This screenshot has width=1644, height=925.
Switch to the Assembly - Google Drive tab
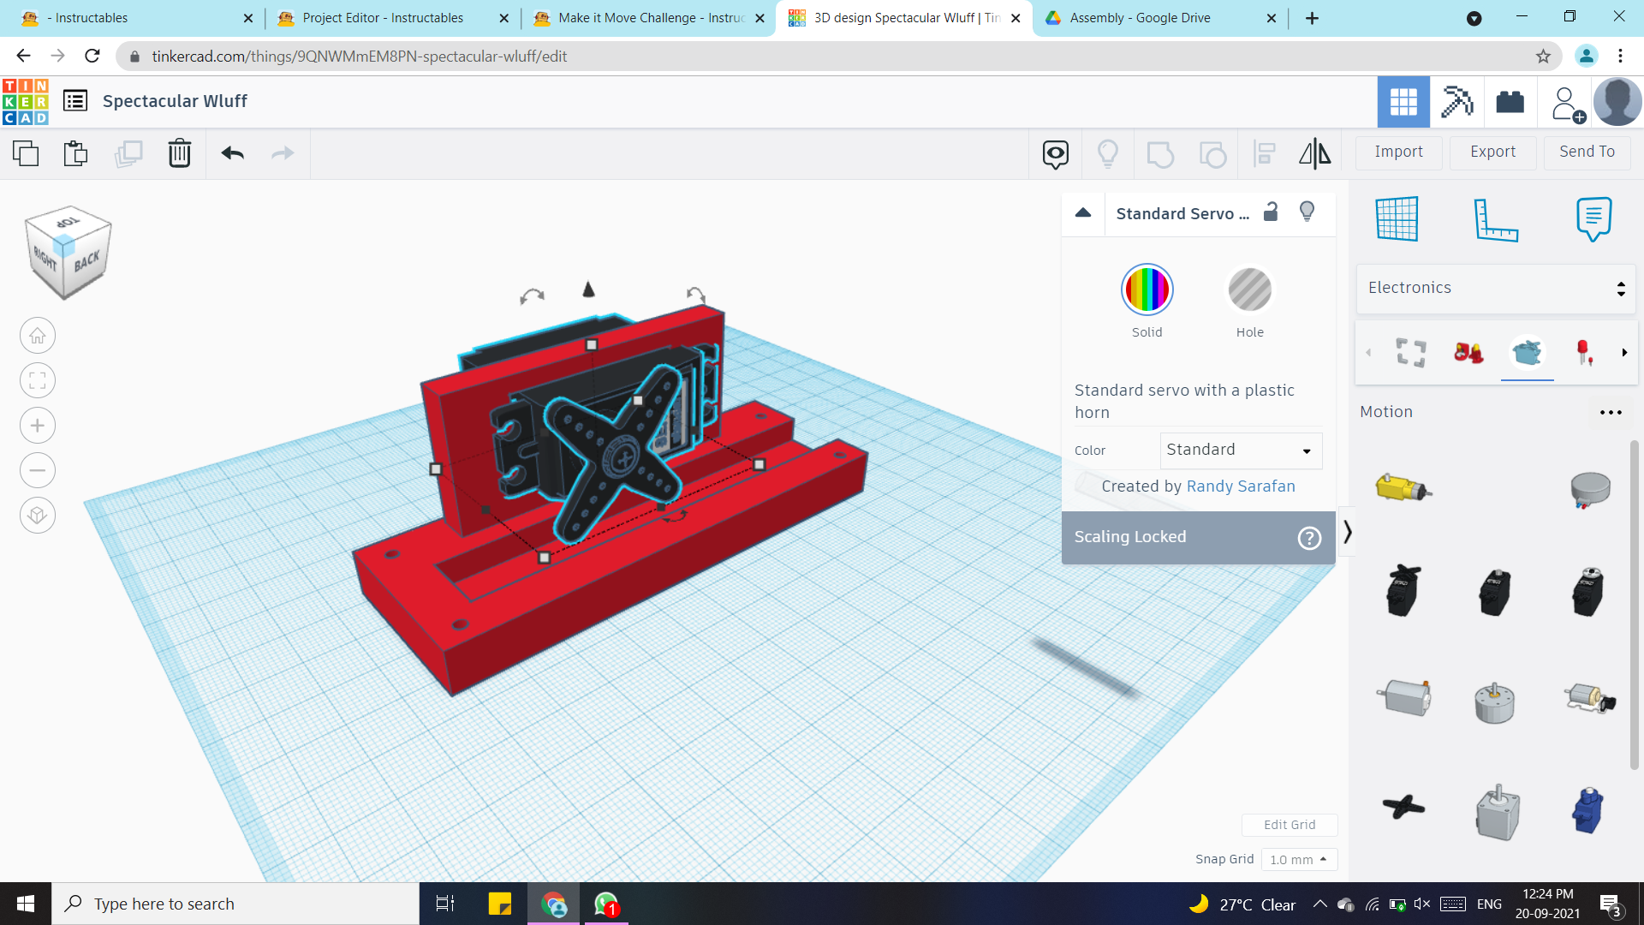pyautogui.click(x=1140, y=18)
